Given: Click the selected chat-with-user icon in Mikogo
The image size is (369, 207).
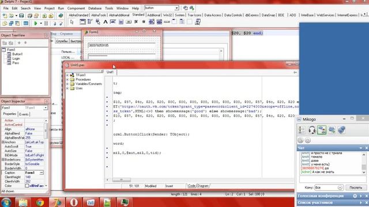Looking at the screenshot, I should [322, 130].
